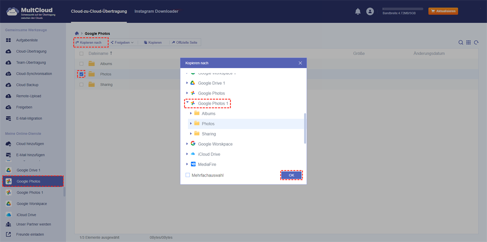Select Photos folder in the dialog tree
The image size is (487, 242).
[208, 123]
